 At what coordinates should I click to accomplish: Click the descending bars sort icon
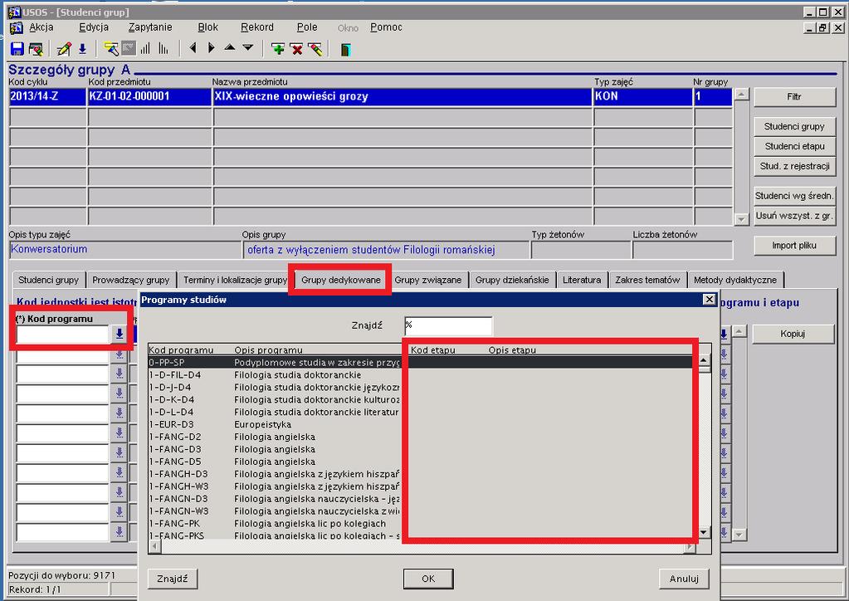pyautogui.click(x=163, y=49)
